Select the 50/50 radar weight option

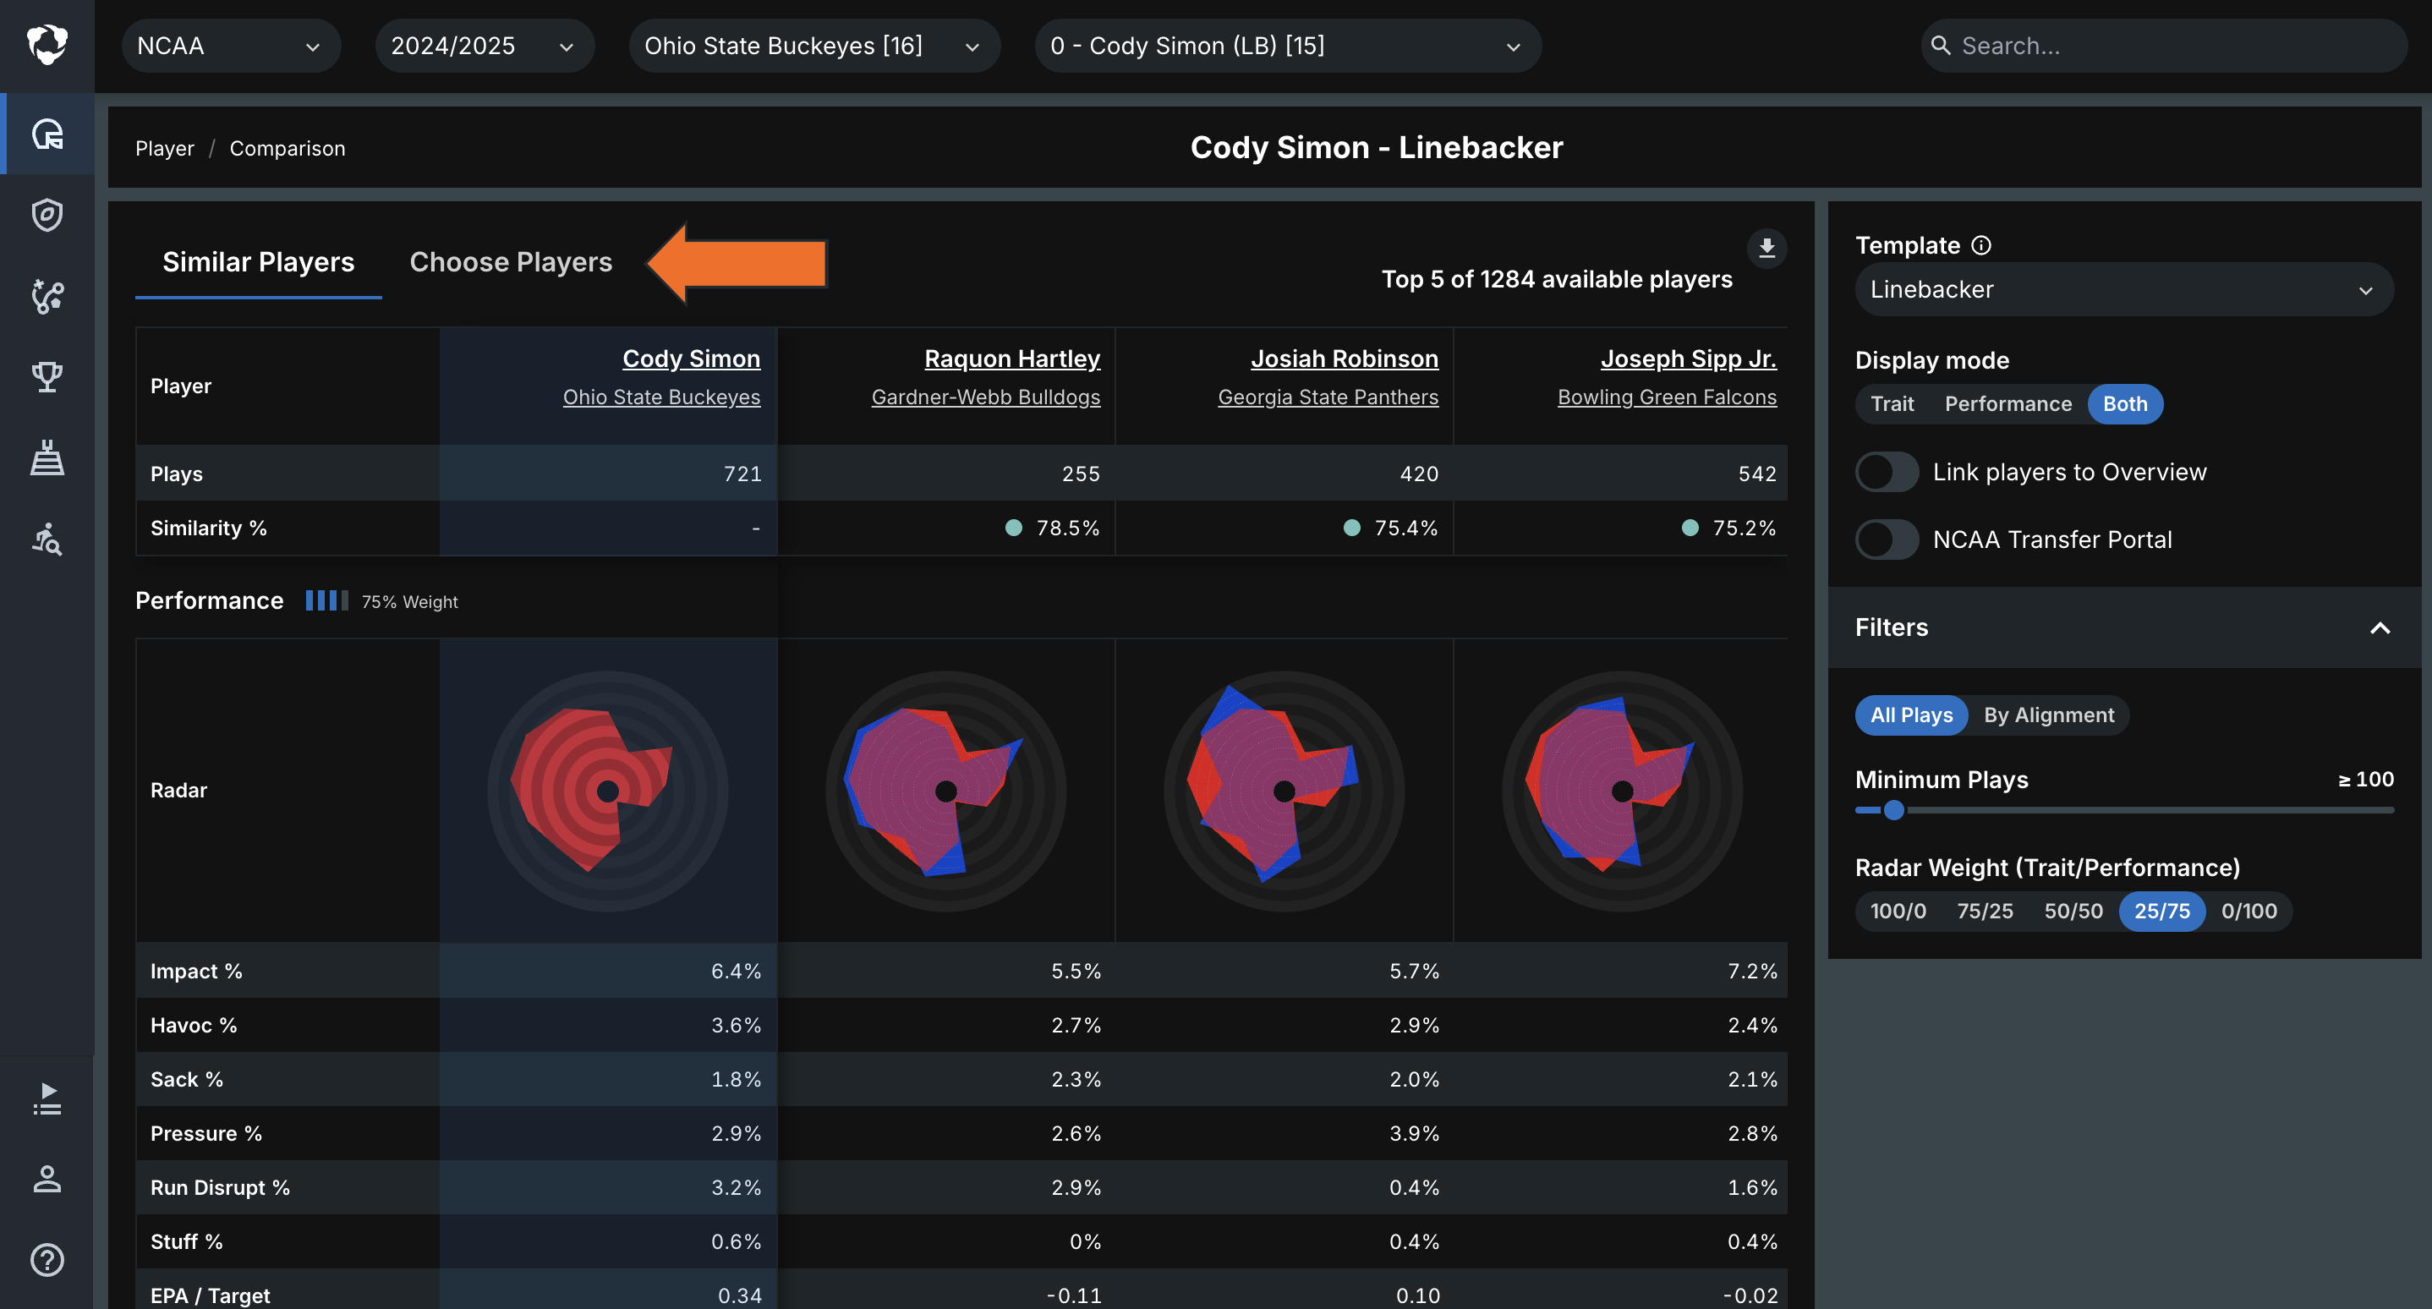2073,911
